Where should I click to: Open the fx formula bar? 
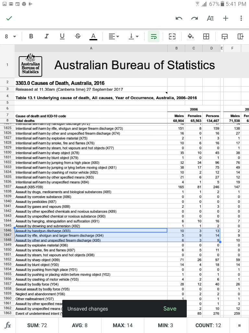pyautogui.click(x=8, y=325)
